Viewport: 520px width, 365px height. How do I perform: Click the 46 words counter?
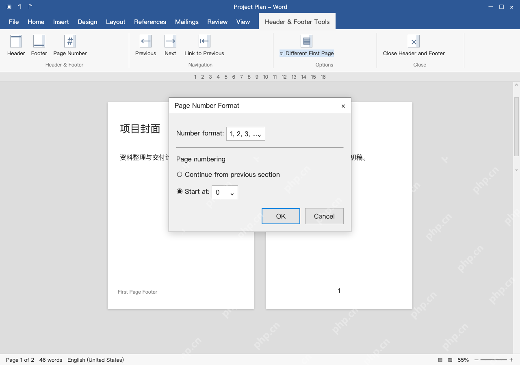tap(51, 360)
